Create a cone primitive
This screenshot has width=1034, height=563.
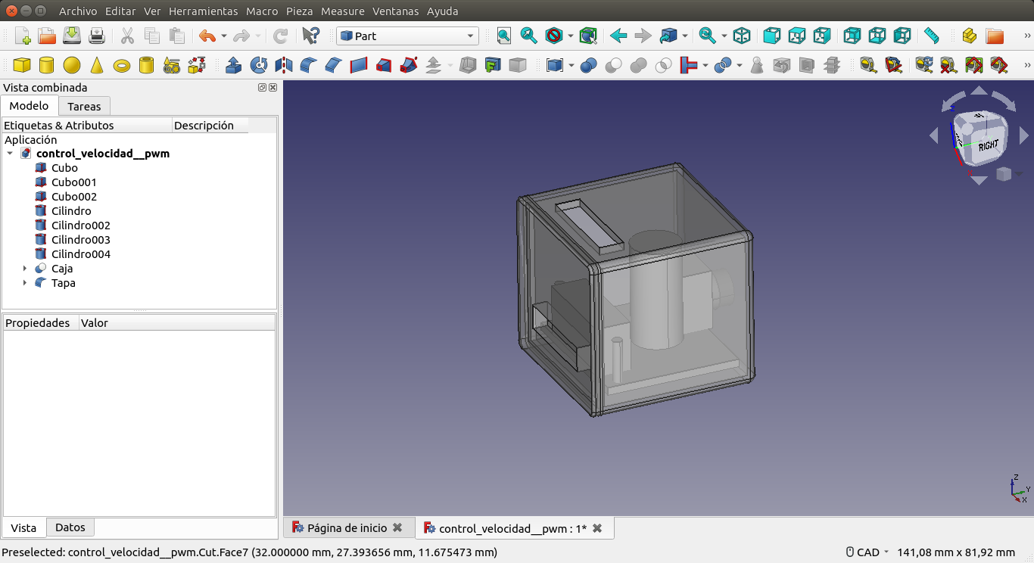pyautogui.click(x=96, y=66)
